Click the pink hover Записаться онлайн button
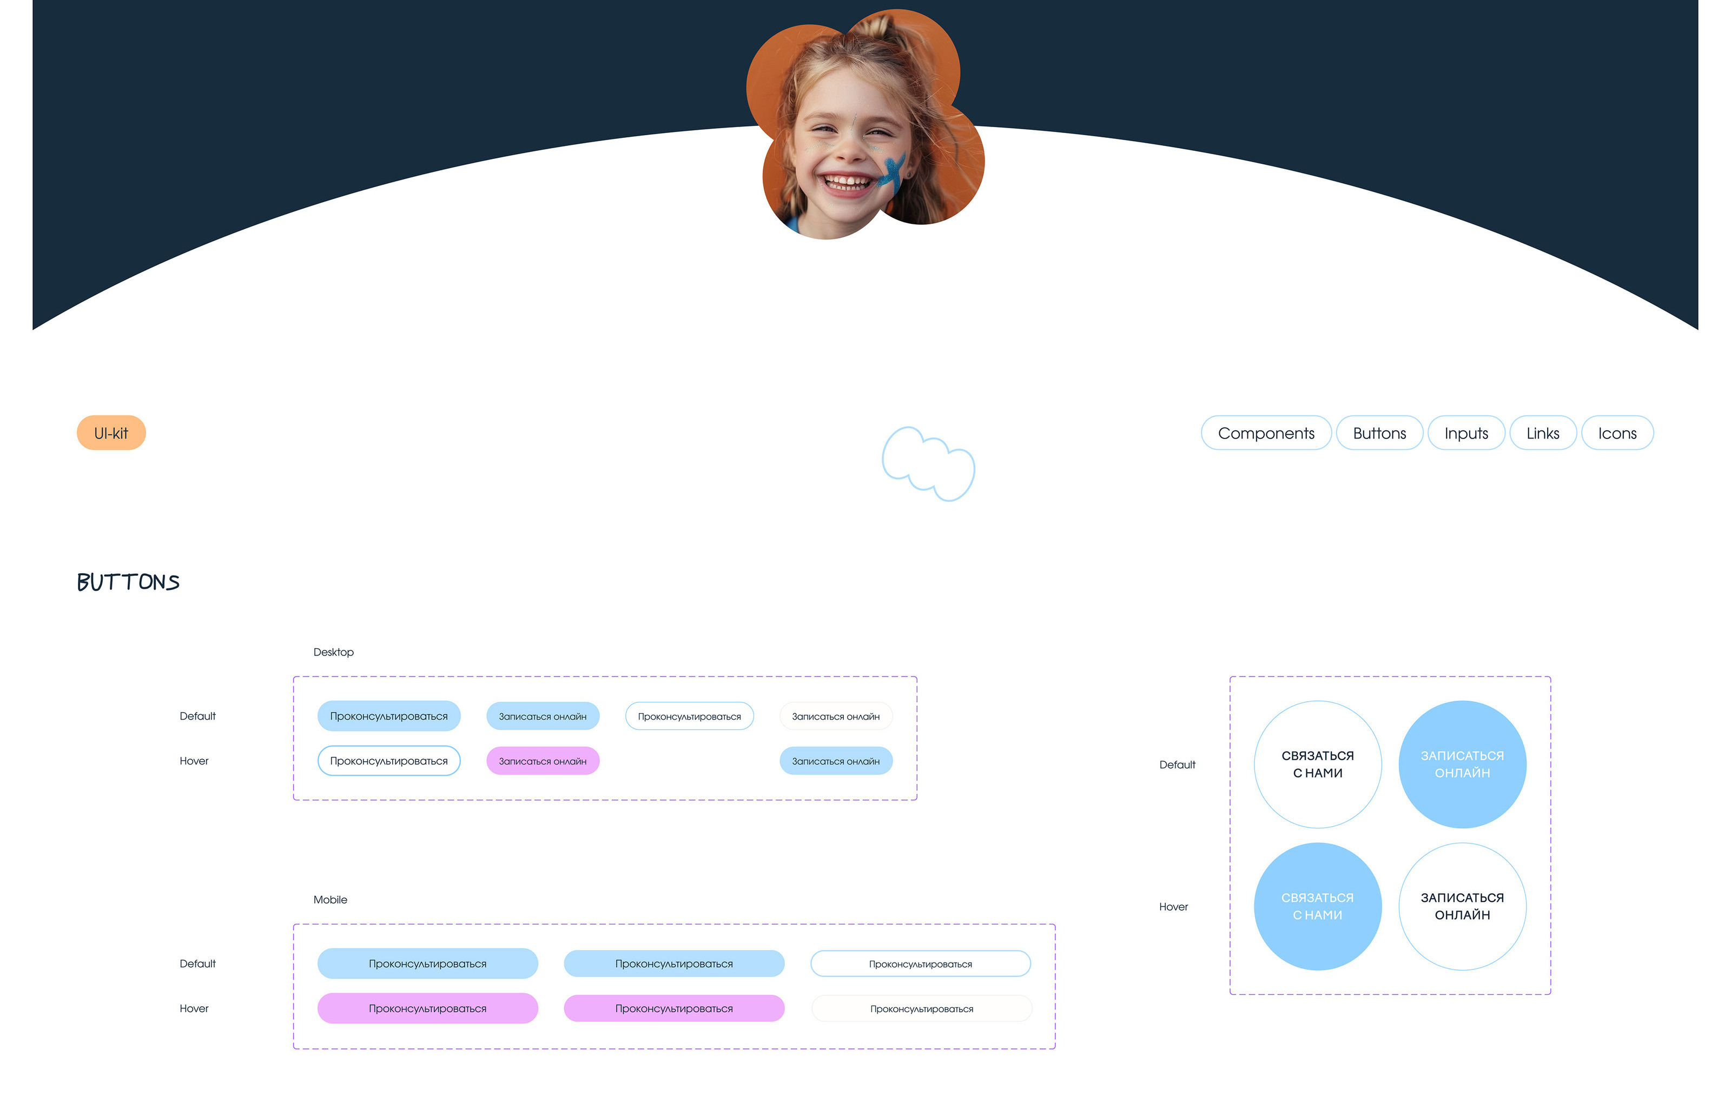Image resolution: width=1731 pixels, height=1110 pixels. 542,760
